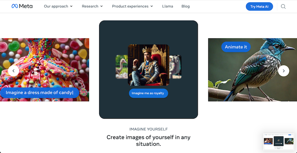
Task: Click the Animate it pill button
Action: tap(236, 47)
